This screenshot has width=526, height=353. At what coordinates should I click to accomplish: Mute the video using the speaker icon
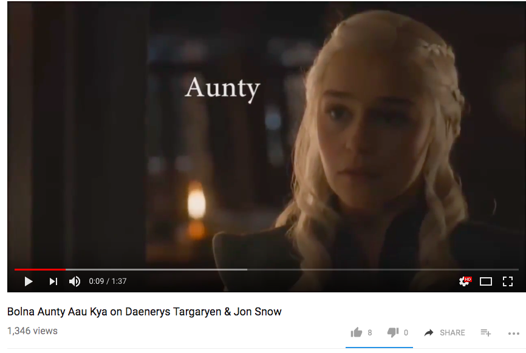75,281
